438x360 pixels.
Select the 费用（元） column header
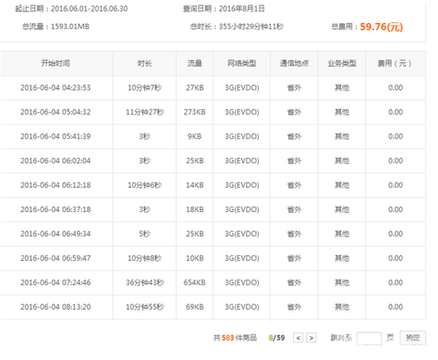point(396,64)
